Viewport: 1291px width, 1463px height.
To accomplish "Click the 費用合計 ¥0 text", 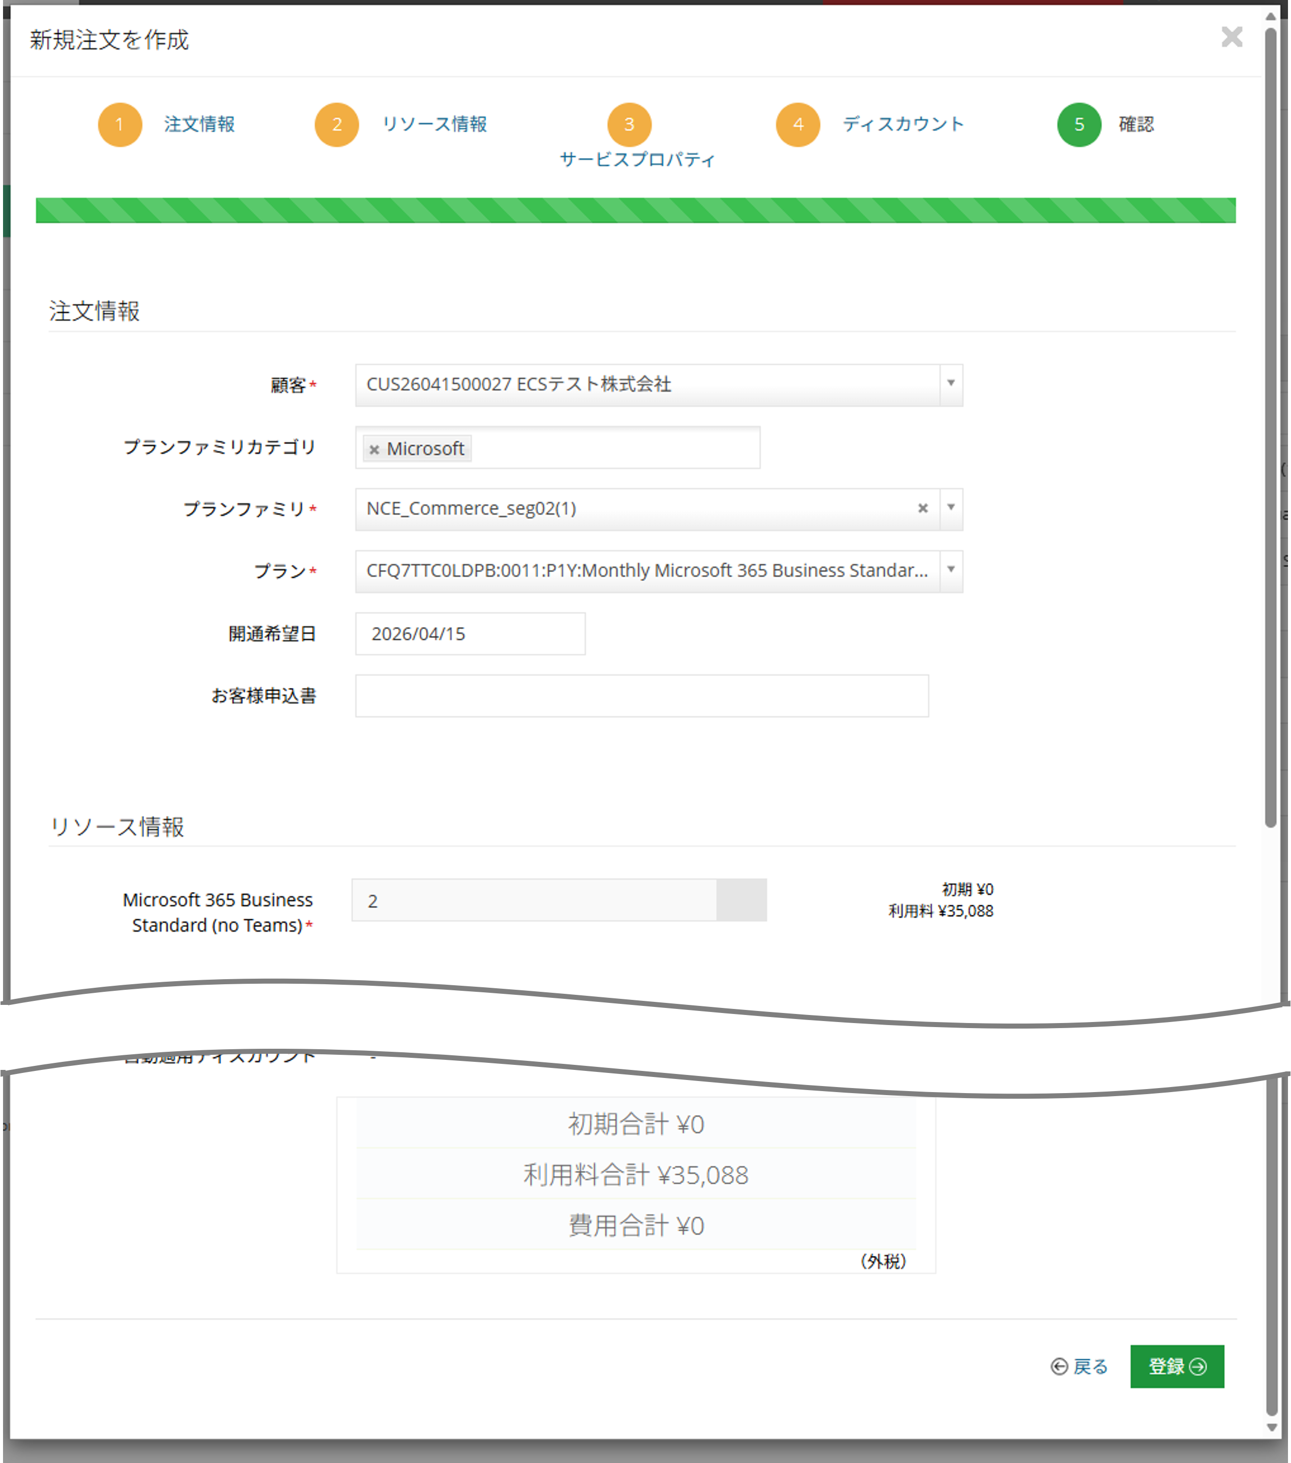I will pyautogui.click(x=636, y=1226).
